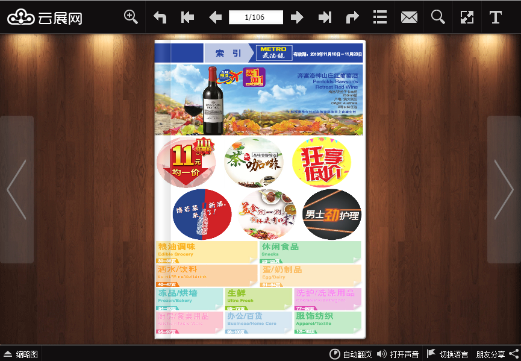The image size is (521, 361).
Task: Toggle 自动翻页 auto flip
Action: coord(351,354)
